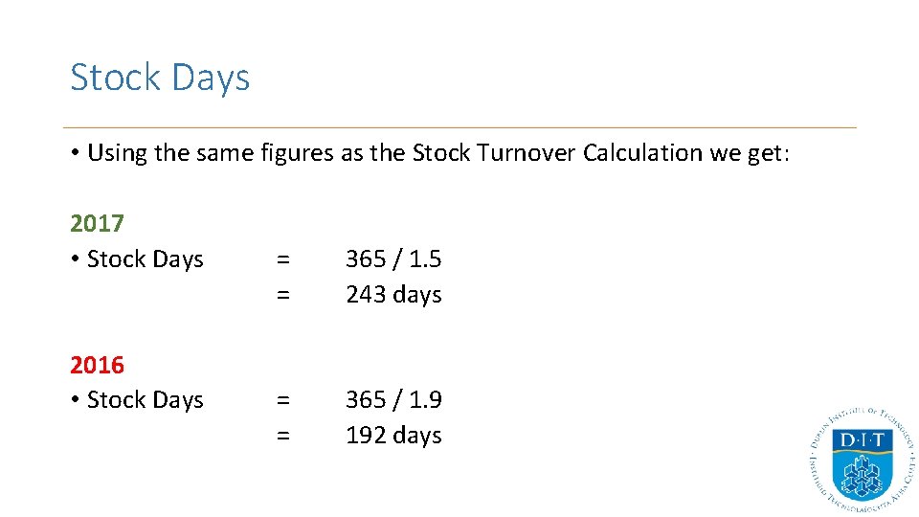Image resolution: width=919 pixels, height=517 pixels.
Task: Click the equals sign beside "243 days"
Action: click(x=282, y=295)
